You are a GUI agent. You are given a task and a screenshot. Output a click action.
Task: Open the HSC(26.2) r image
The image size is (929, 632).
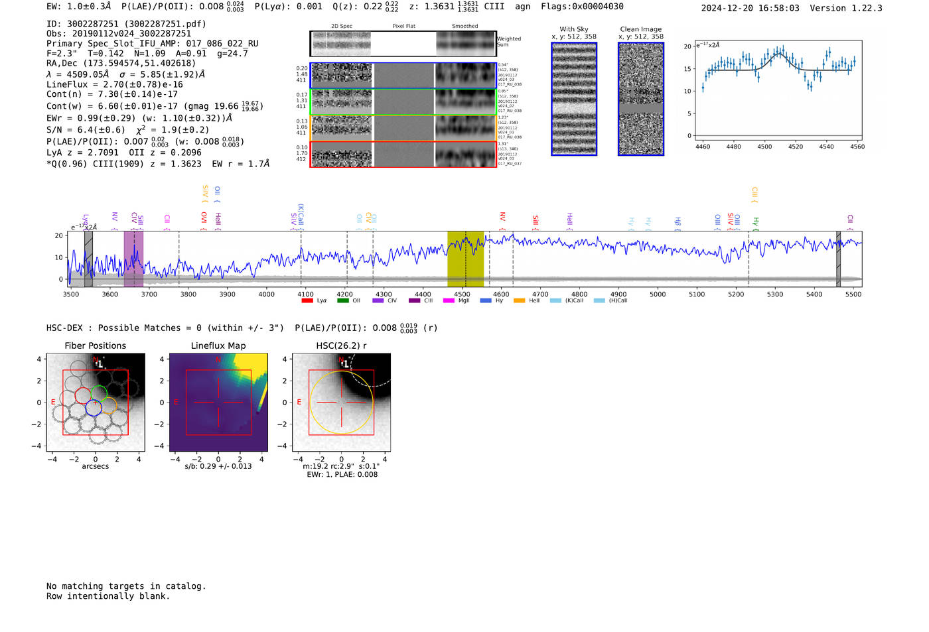click(x=341, y=402)
